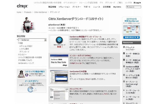Click the video preview thumbnail in right banner

(132, 30)
